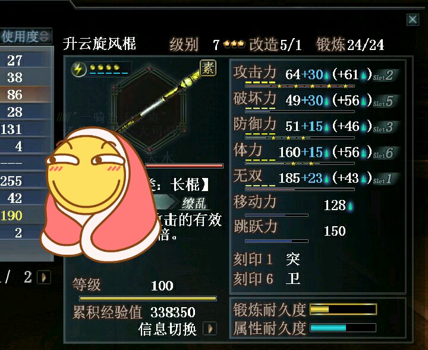Click the three gold star grade icons
This screenshot has height=350, width=428.
[234, 43]
